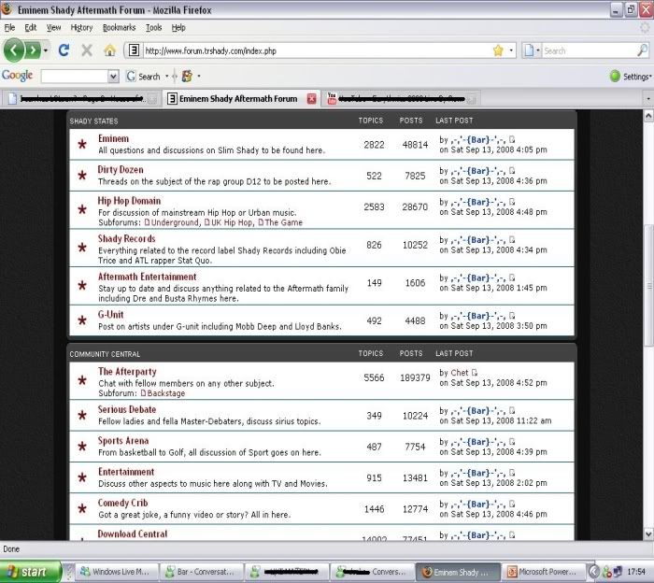The width and height of the screenshot is (654, 583).
Task: Bookmark this page with the star icon
Action: click(498, 50)
